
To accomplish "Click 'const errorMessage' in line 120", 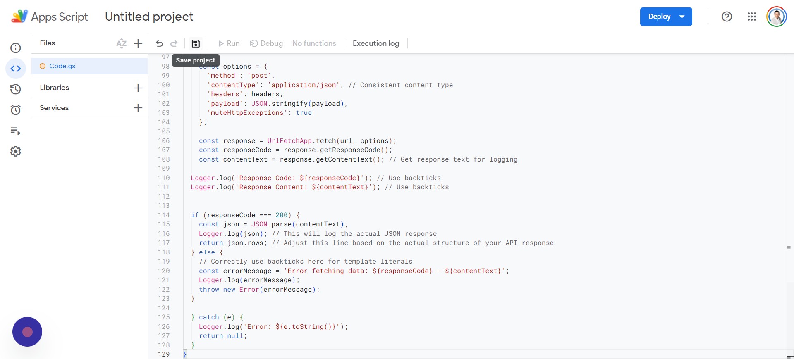I will click(235, 271).
